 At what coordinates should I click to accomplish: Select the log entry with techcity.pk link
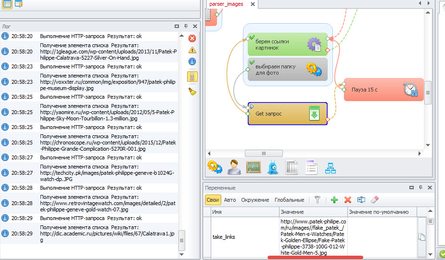pyautogui.click(x=89, y=173)
